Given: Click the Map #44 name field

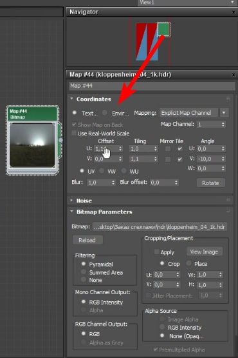Looking at the screenshot, I should pyautogui.click(x=152, y=86).
